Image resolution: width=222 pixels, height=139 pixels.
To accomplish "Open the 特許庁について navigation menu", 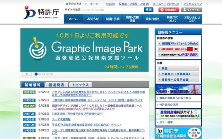I will pos(172,19).
